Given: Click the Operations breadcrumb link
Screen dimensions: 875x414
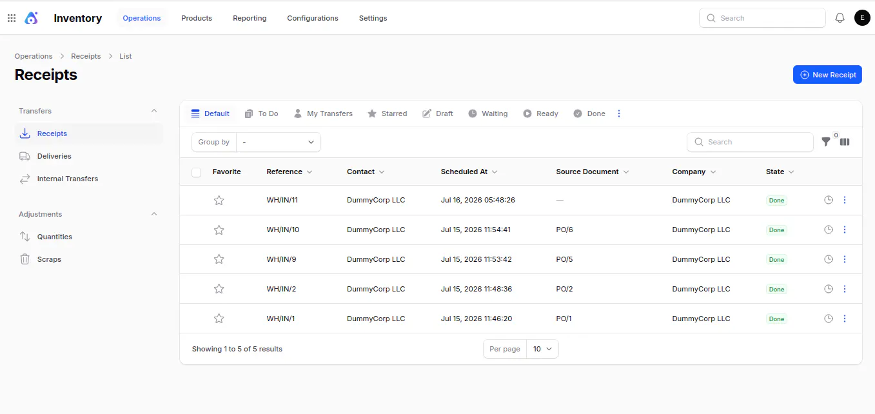Looking at the screenshot, I should 34,56.
